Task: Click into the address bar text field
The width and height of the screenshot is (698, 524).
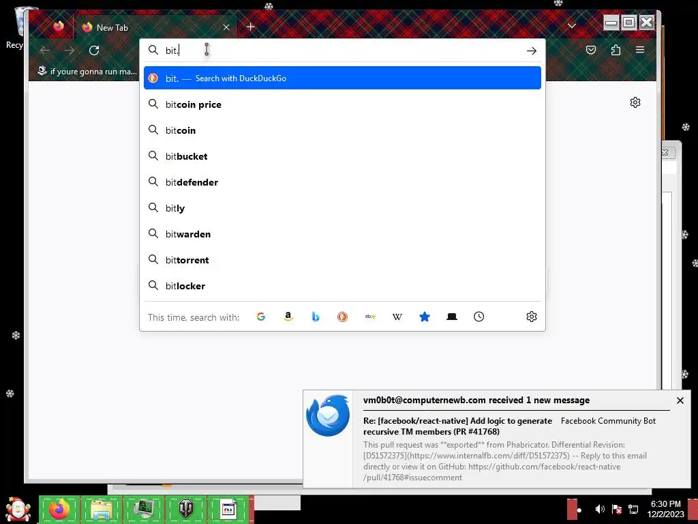Action: [343, 50]
